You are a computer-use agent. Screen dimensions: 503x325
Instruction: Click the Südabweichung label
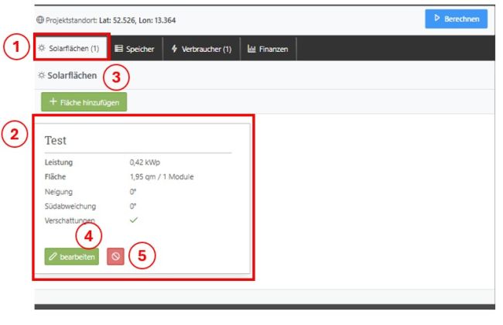tap(70, 206)
